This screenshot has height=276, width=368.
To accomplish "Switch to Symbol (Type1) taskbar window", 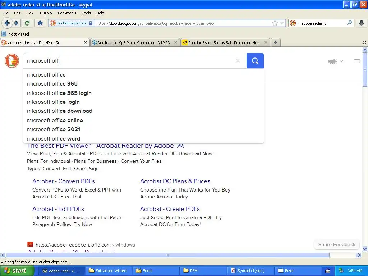I will tap(250, 271).
